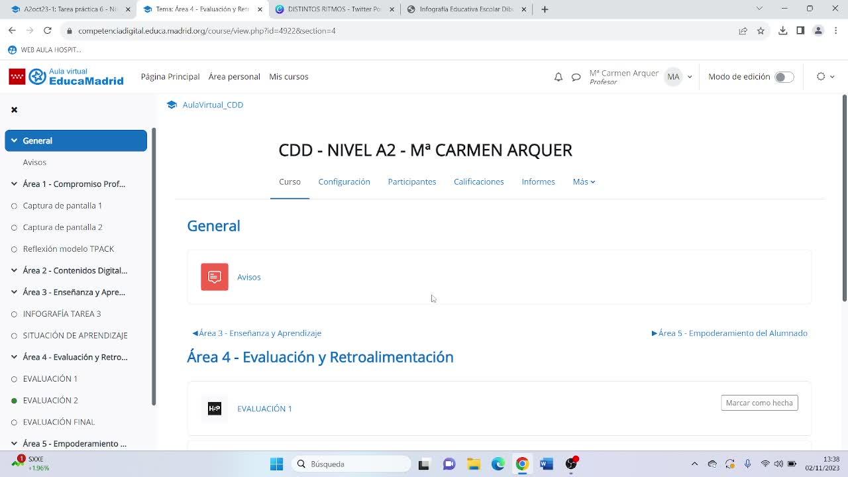The width and height of the screenshot is (848, 477).
Task: Collapse Área 1 - Compromiso Prof... section
Action: tap(14, 184)
